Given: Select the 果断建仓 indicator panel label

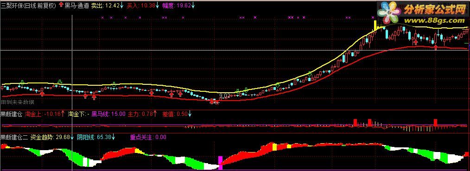Looking at the screenshot, I should 11,114.
